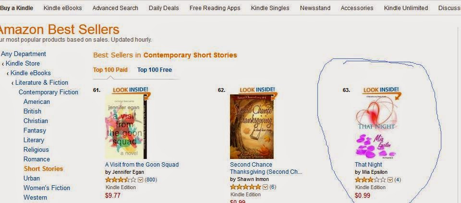Select Top 100 Paid tab
The image size is (461, 203).
pyautogui.click(x=110, y=70)
